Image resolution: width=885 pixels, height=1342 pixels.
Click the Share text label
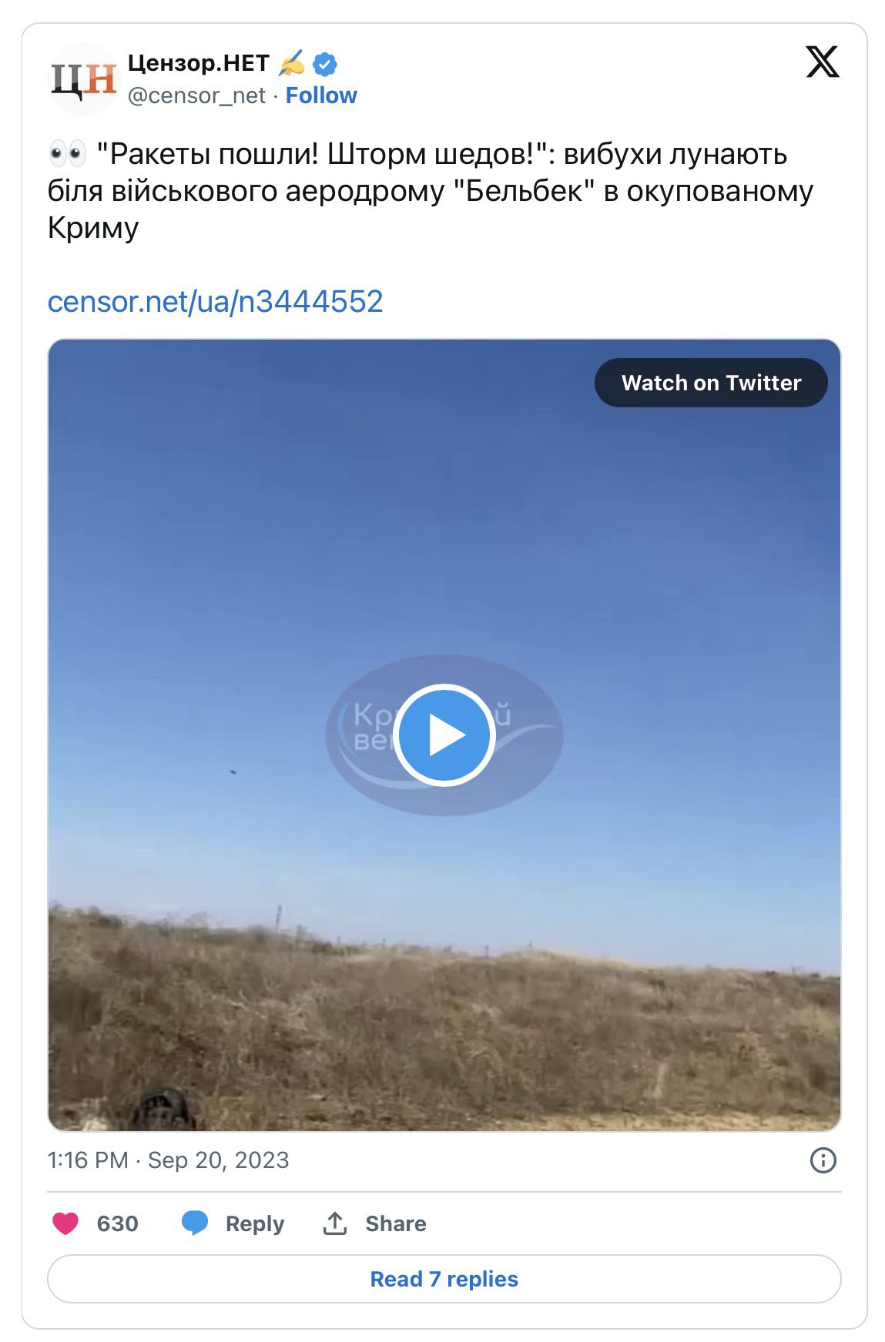coord(396,1223)
